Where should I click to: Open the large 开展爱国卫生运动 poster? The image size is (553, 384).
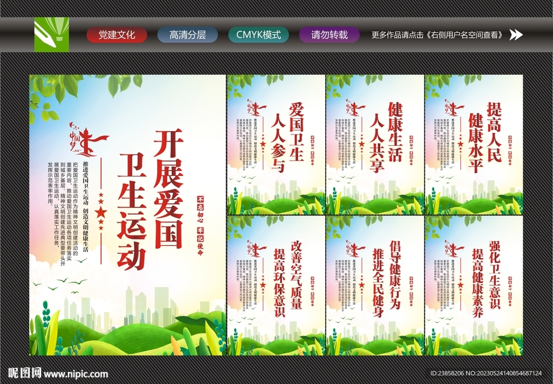127,215
